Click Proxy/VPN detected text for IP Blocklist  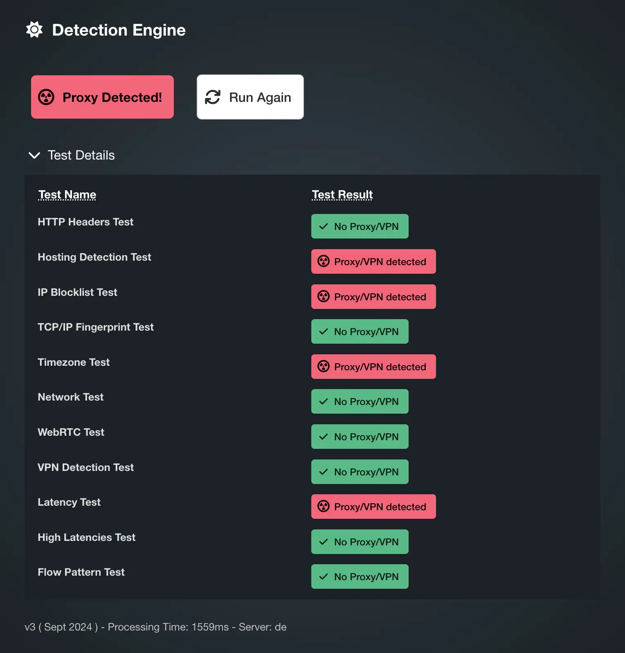tap(380, 297)
